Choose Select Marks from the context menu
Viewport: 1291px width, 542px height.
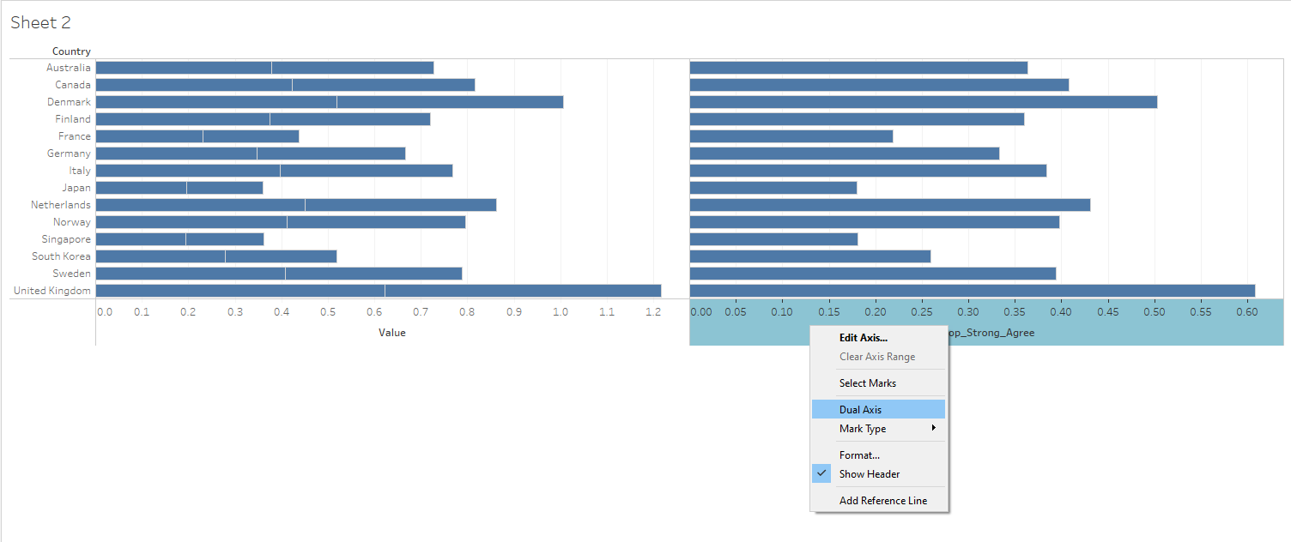pos(867,383)
